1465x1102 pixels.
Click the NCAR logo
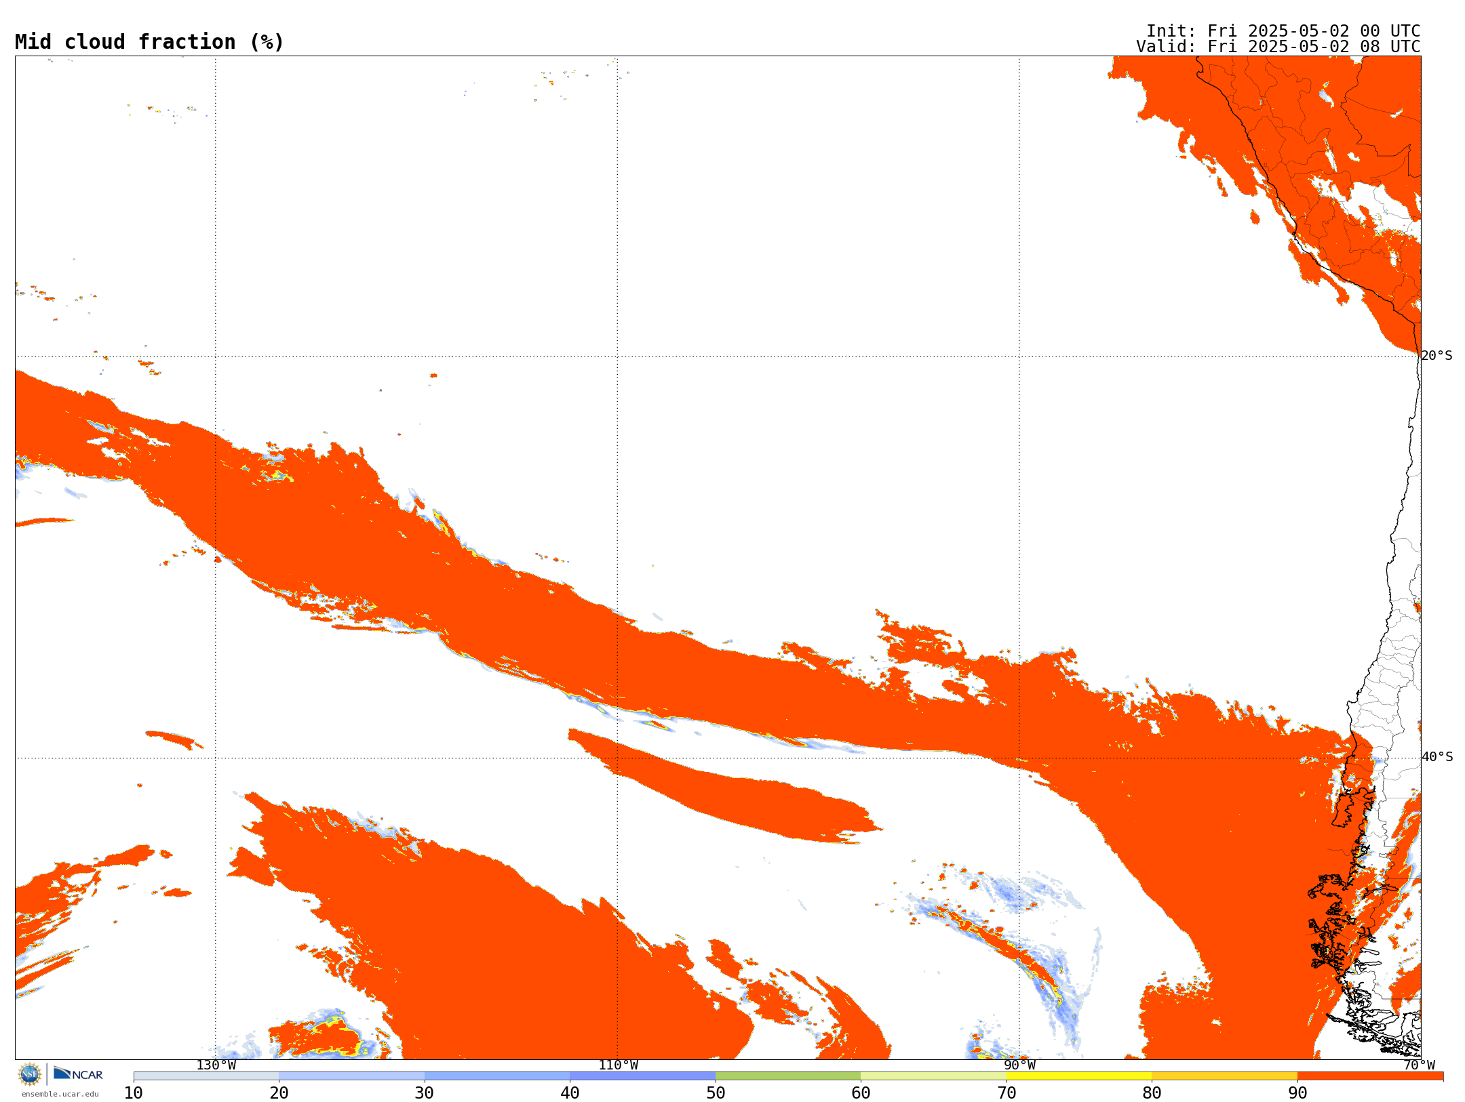[78, 1074]
